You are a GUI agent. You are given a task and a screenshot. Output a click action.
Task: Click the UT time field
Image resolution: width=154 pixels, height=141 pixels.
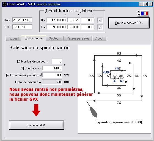click(22, 27)
